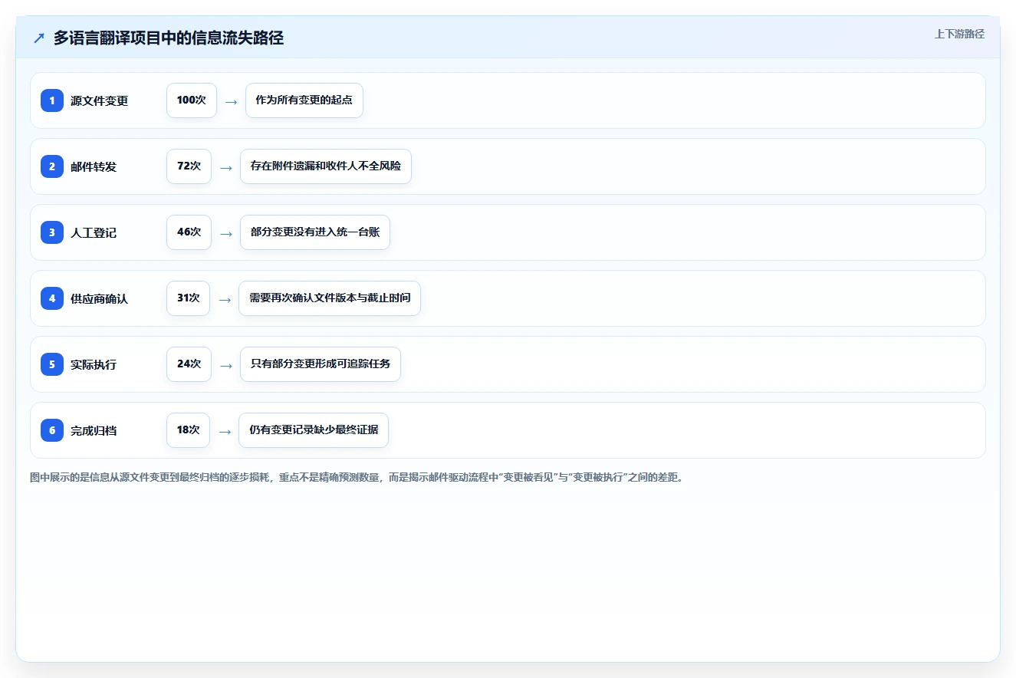Click the note 存在附件遗漏和收件人不全风险
This screenshot has width=1016, height=678.
tap(326, 166)
